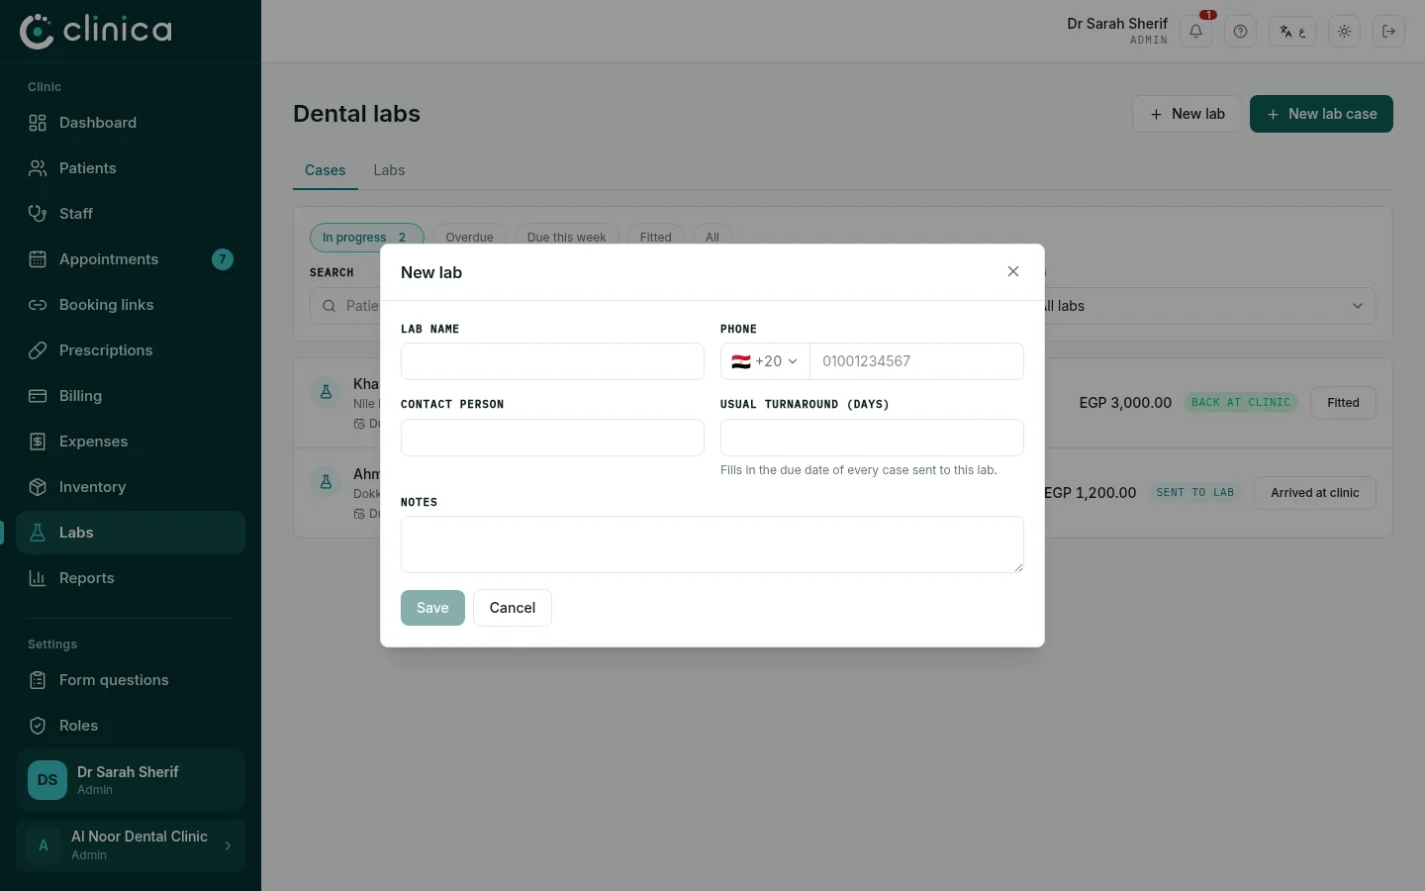Open Expenses from the sidebar

pos(131,442)
